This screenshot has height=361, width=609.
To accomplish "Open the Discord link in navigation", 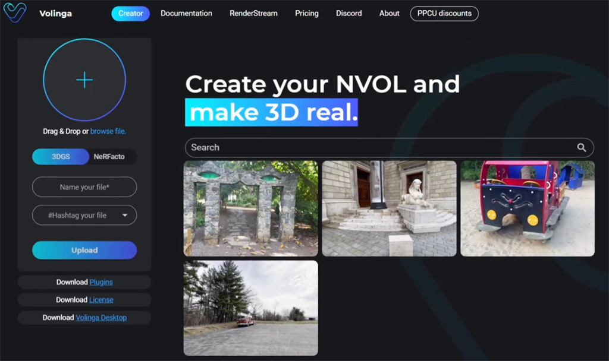I will click(x=349, y=14).
